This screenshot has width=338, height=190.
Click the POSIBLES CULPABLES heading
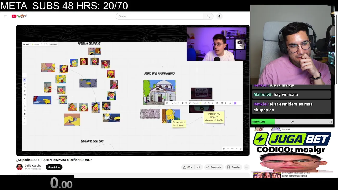point(89,43)
